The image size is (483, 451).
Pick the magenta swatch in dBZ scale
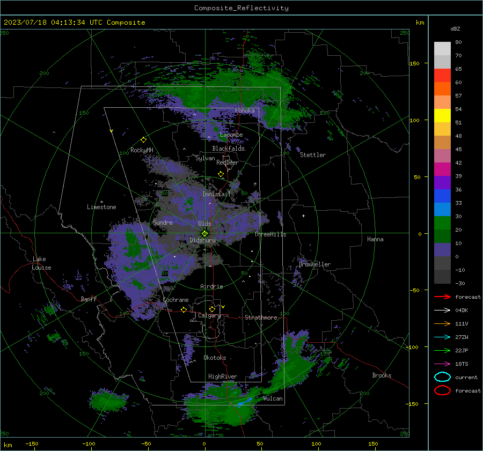tap(442, 169)
